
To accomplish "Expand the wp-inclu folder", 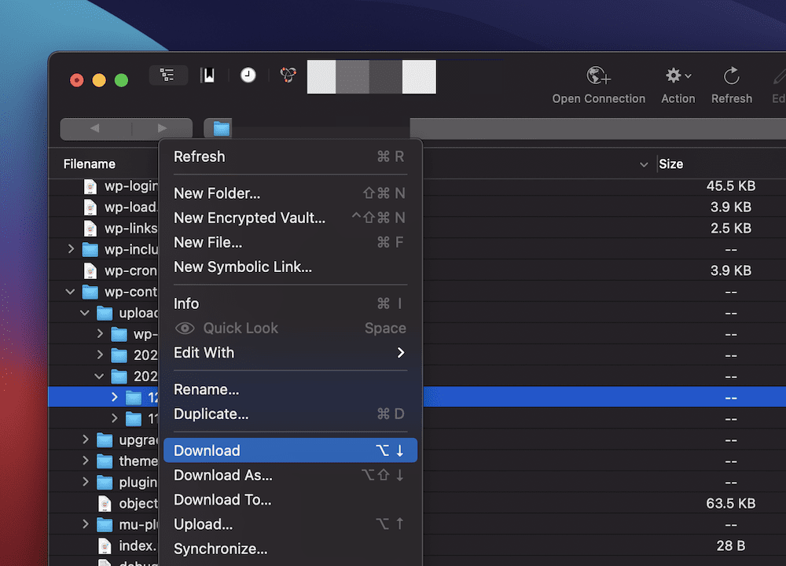I will click(71, 249).
